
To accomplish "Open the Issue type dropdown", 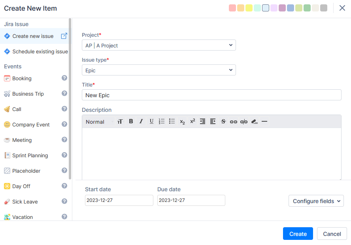I will tap(159, 70).
